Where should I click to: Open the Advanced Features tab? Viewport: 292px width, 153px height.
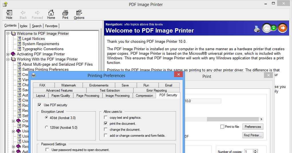pos(60,90)
